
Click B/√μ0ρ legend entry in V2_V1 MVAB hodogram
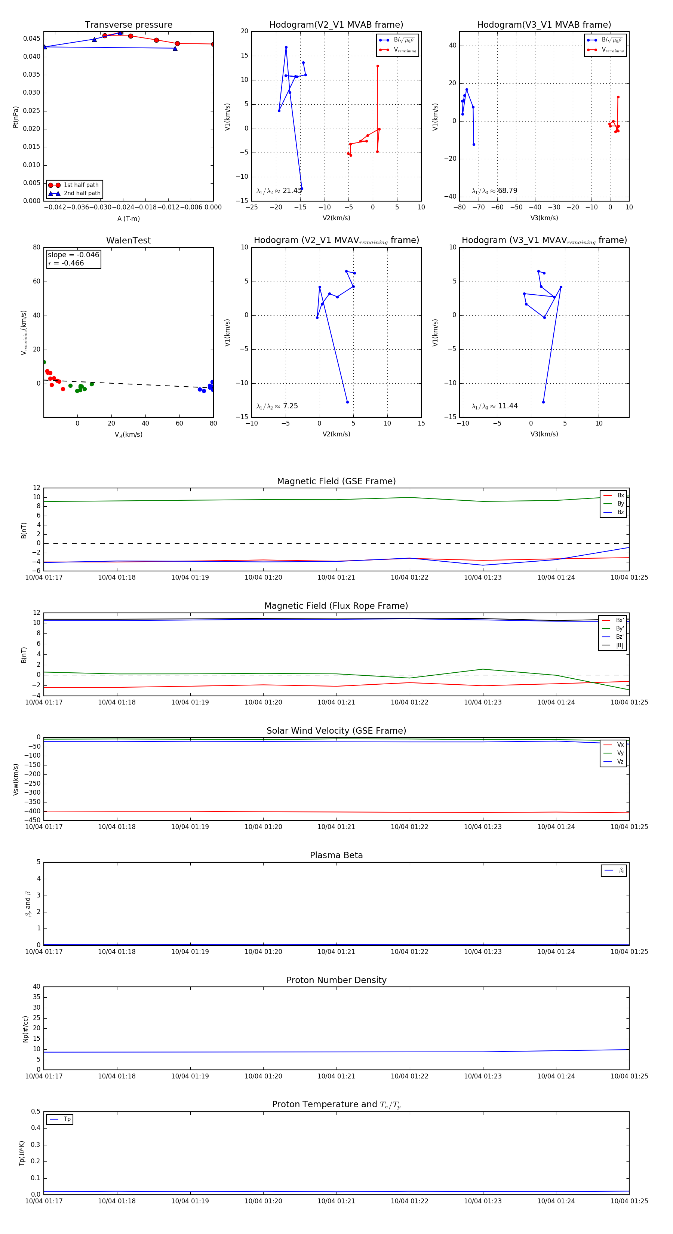click(x=397, y=40)
